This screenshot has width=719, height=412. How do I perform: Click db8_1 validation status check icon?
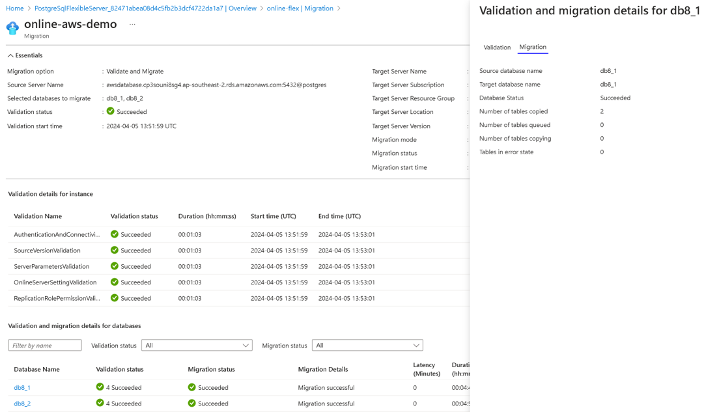[100, 387]
